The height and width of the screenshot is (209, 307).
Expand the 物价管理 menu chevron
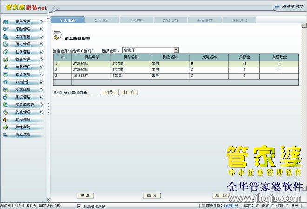point(41,74)
